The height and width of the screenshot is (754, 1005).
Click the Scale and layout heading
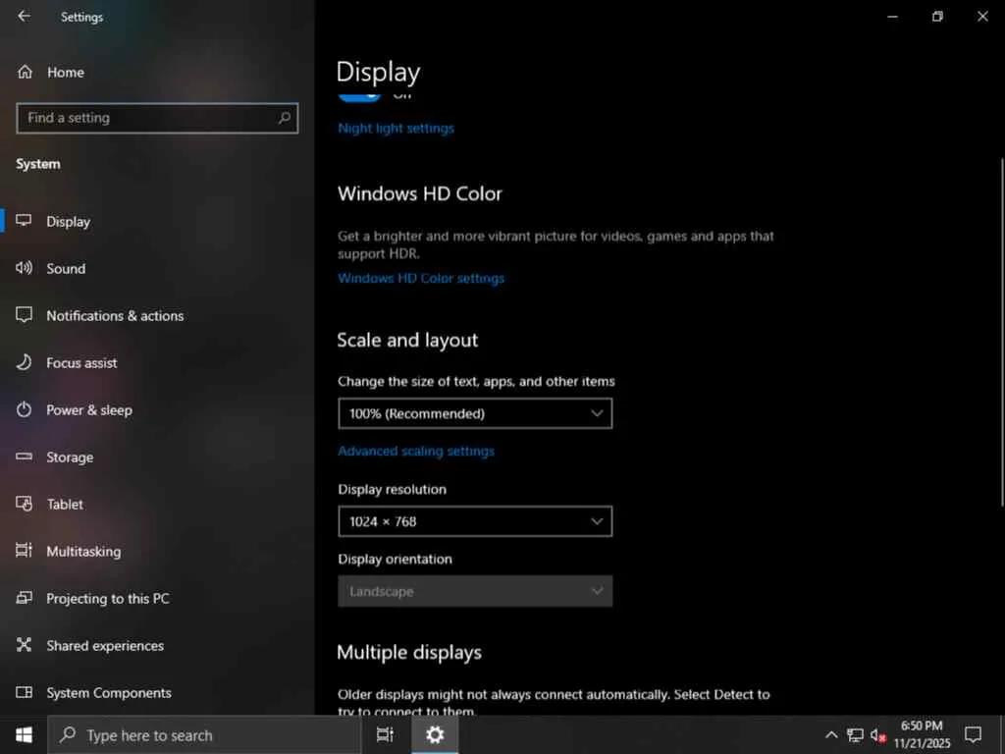pyautogui.click(x=407, y=340)
